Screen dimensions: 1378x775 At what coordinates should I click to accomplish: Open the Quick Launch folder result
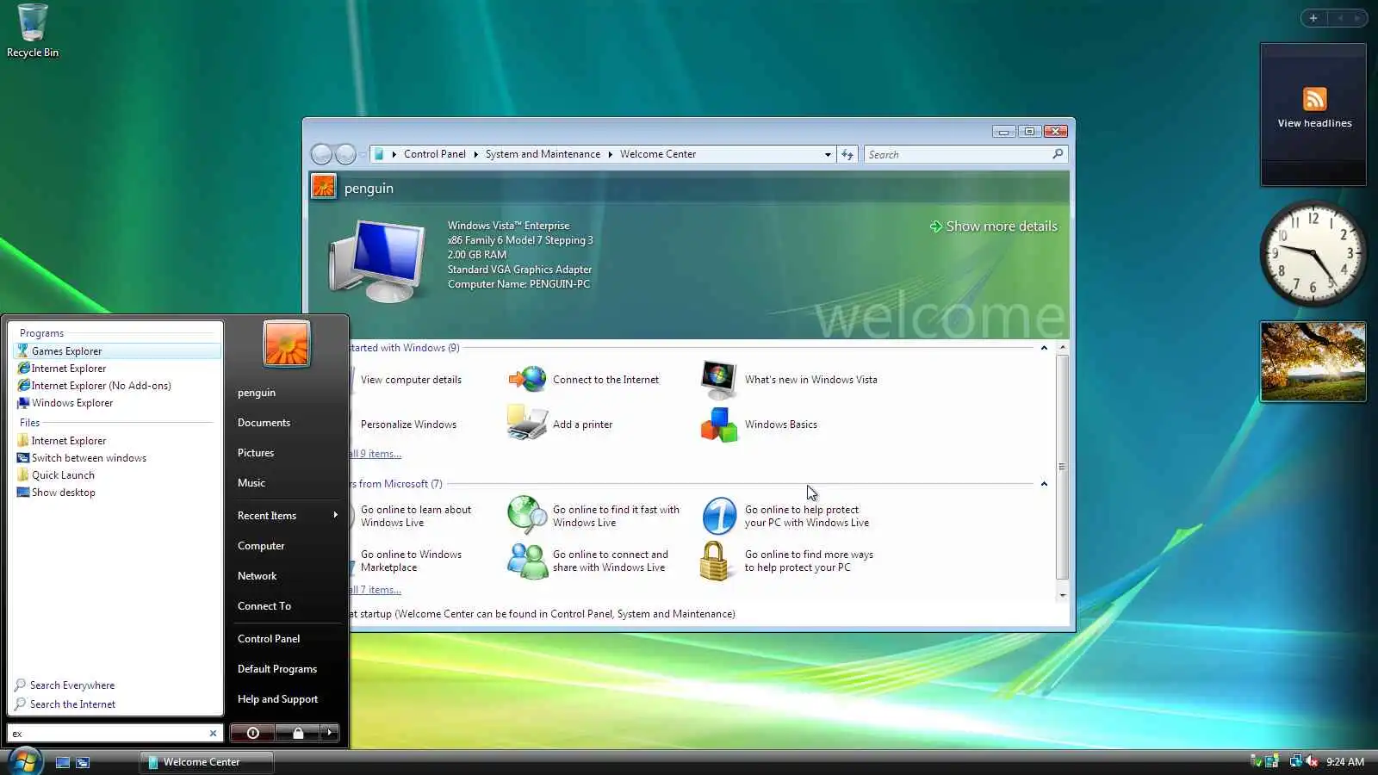click(x=56, y=475)
